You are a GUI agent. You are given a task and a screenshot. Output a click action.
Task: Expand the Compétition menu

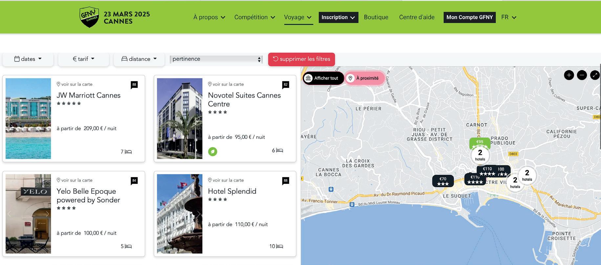[x=254, y=17]
